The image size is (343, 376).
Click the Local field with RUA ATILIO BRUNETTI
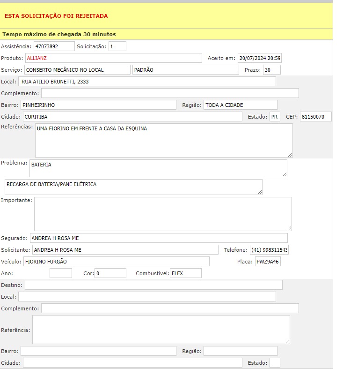point(147,82)
